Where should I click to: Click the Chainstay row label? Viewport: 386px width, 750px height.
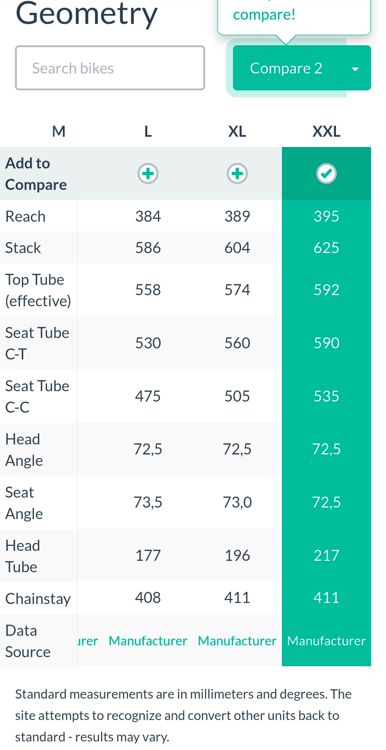pos(38,599)
